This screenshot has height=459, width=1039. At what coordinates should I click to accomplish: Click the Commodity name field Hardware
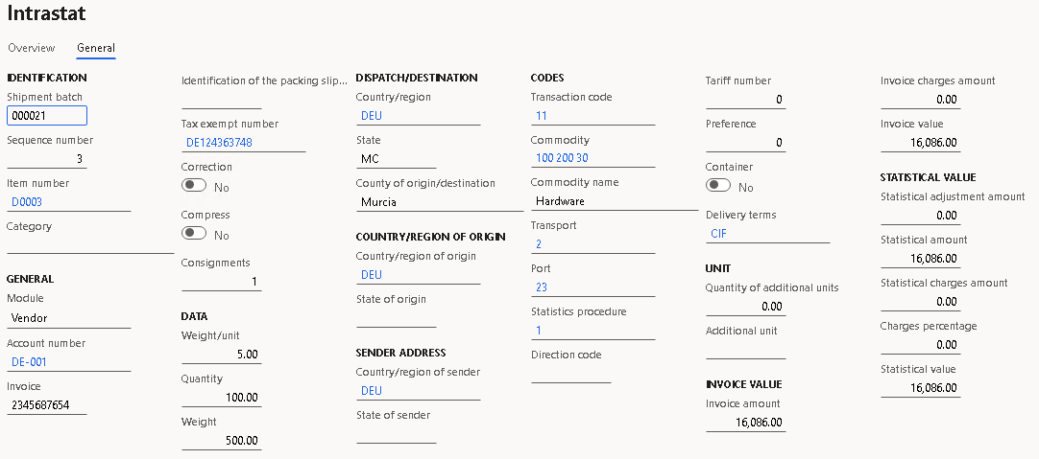615,201
